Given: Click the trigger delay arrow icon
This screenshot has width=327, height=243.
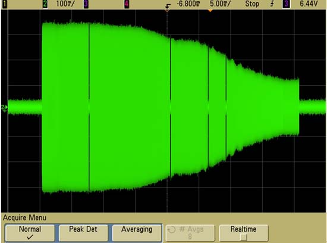Looking at the screenshot, I should tap(168, 5).
